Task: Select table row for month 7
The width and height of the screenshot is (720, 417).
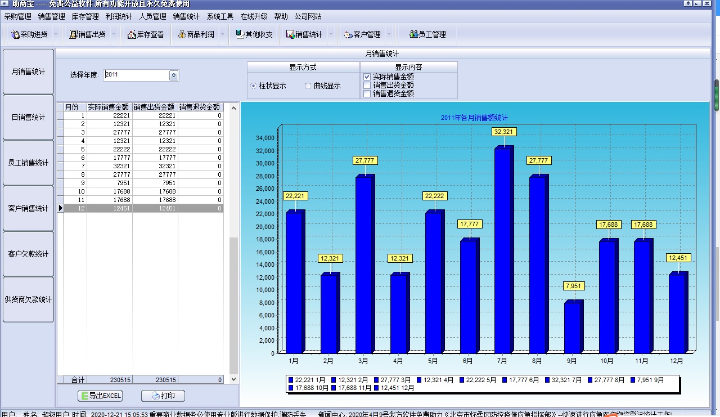Action: (141, 166)
